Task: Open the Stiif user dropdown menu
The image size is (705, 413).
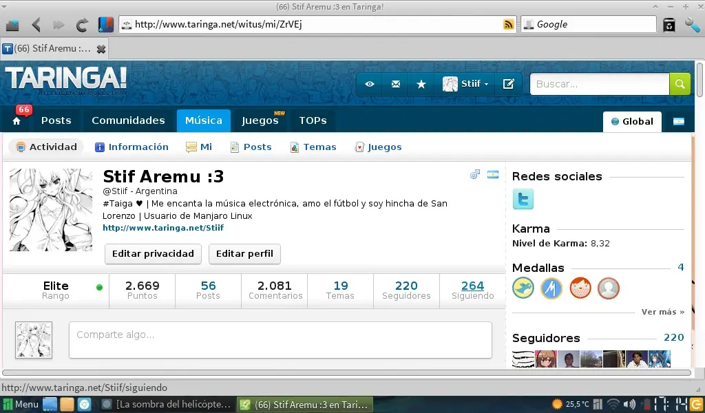Action: (x=465, y=84)
